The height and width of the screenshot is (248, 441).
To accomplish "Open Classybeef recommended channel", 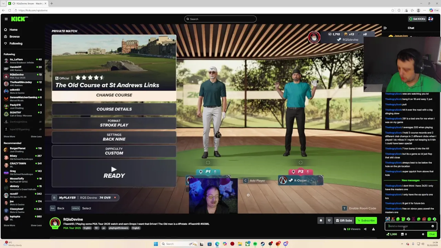I will tap(22, 210).
